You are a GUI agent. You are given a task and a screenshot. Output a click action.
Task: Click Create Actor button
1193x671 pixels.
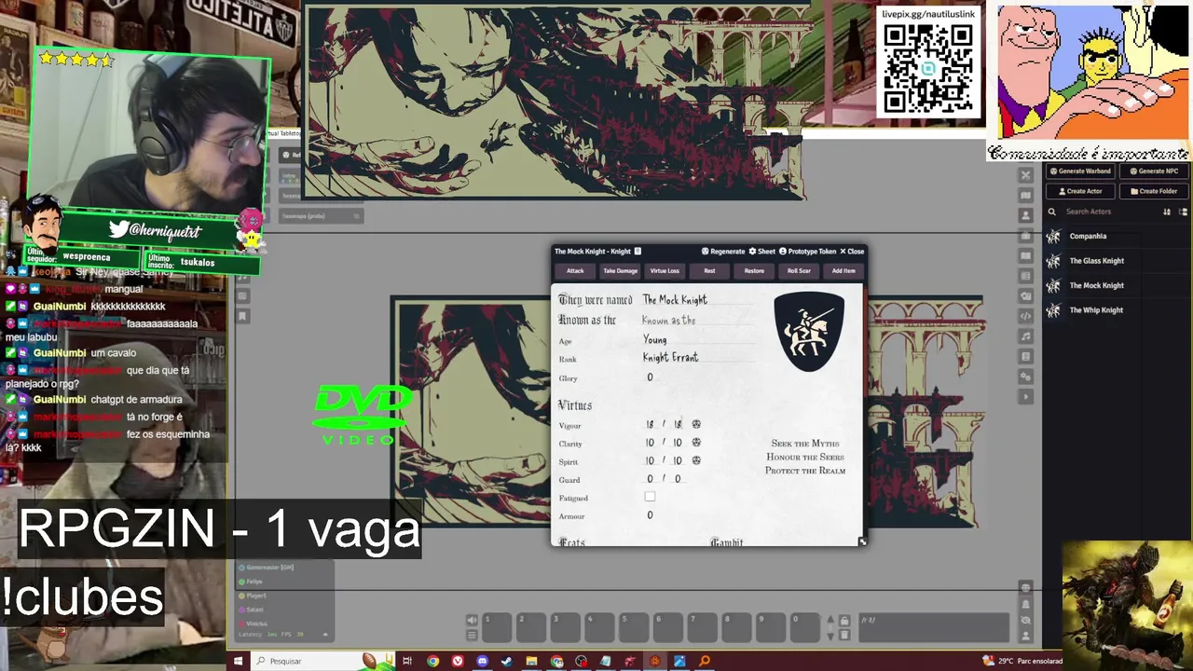point(1079,191)
